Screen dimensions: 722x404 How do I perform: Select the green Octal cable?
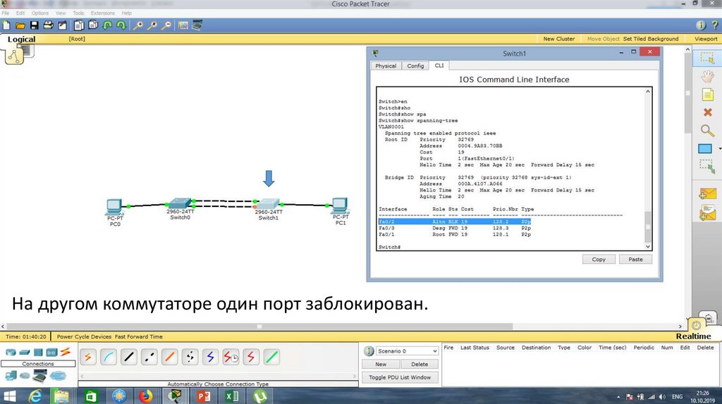point(271,357)
